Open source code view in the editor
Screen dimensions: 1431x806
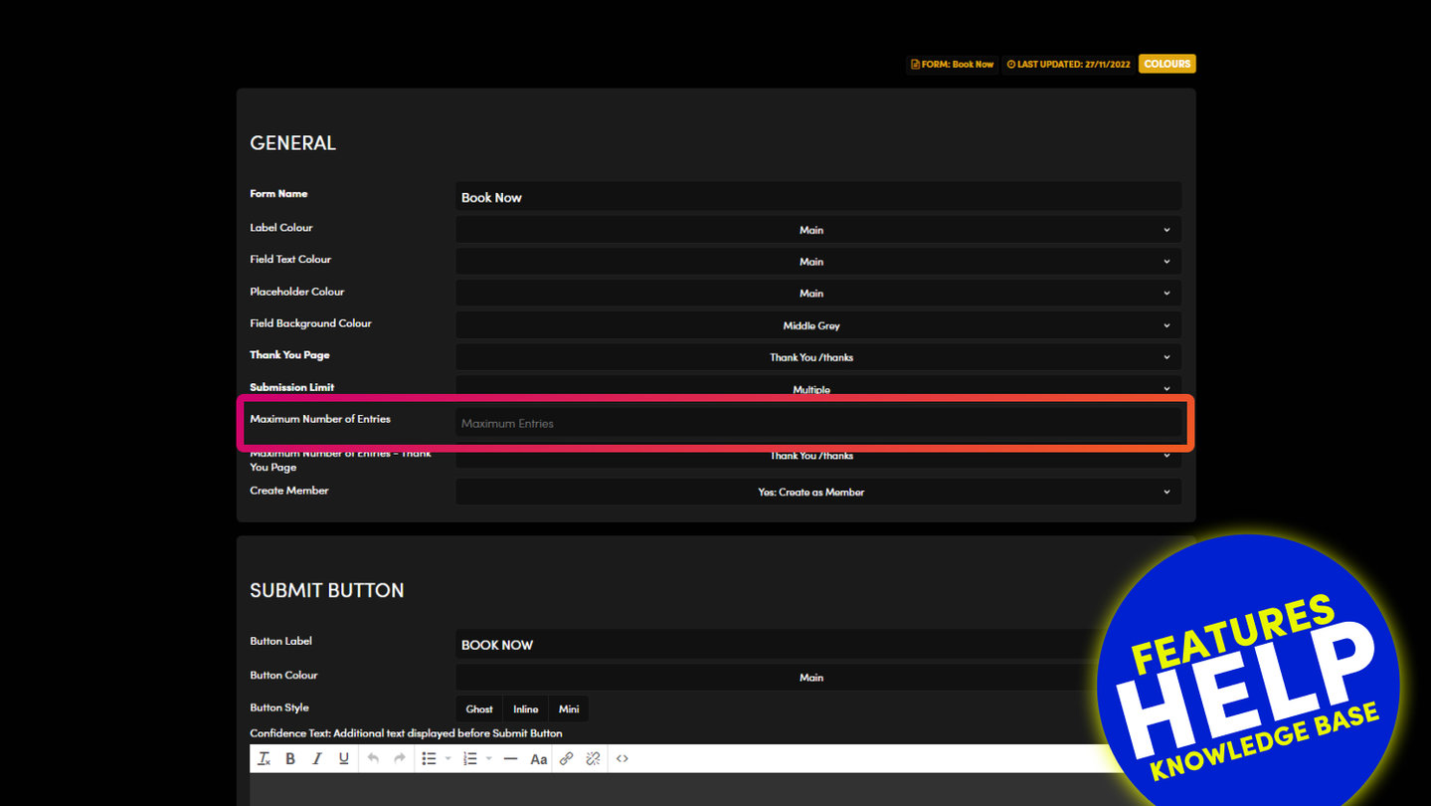623,759
